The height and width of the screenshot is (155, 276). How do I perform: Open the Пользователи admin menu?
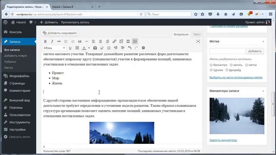pos(20,115)
